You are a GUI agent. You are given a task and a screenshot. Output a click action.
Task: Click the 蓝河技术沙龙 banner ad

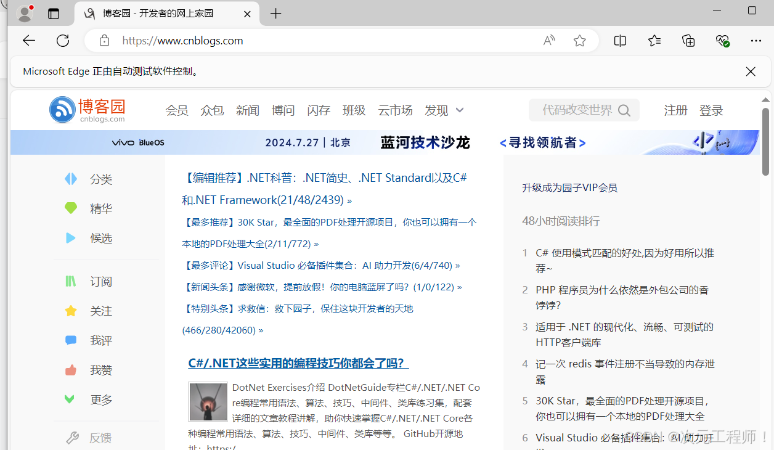click(385, 142)
